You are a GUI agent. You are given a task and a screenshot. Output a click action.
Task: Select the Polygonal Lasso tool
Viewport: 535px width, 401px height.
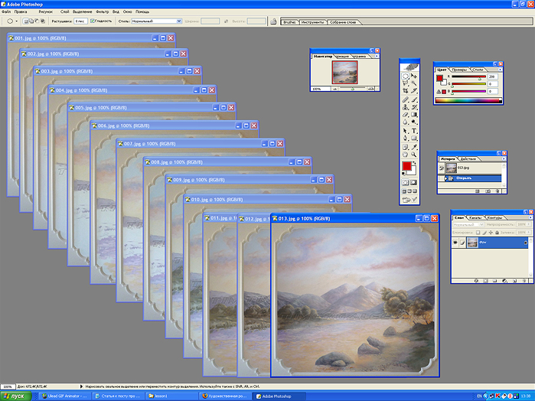[x=406, y=83]
